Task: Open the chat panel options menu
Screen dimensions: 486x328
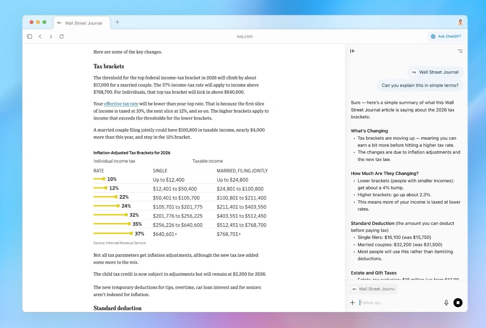Action: pos(460,51)
